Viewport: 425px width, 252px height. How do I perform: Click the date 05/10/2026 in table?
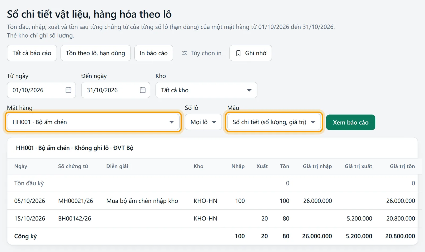(30, 201)
